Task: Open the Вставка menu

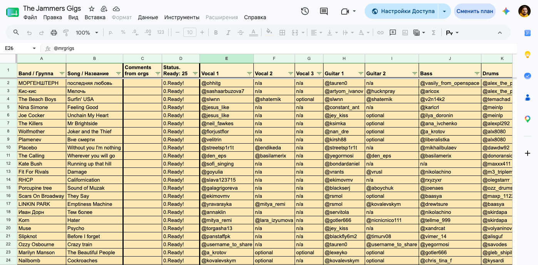Action: 95,17
